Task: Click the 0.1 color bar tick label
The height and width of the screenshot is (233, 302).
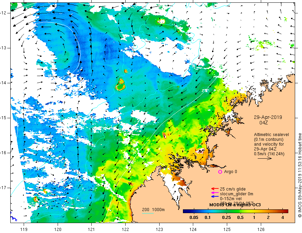Action: coord(207,218)
